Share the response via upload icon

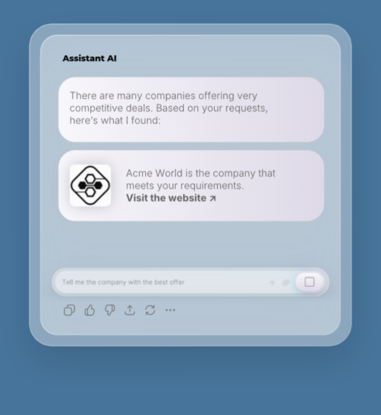pos(130,310)
